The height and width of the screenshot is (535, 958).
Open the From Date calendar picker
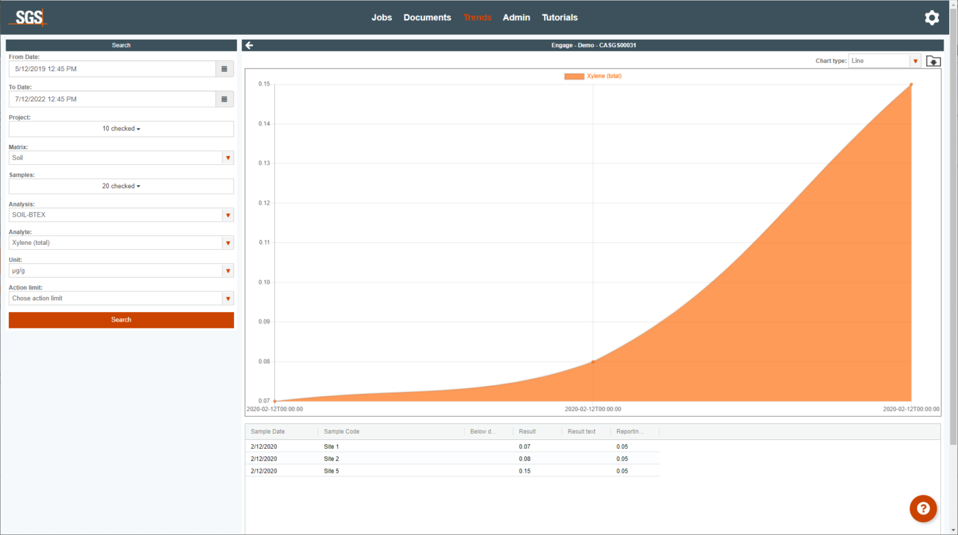(x=224, y=69)
